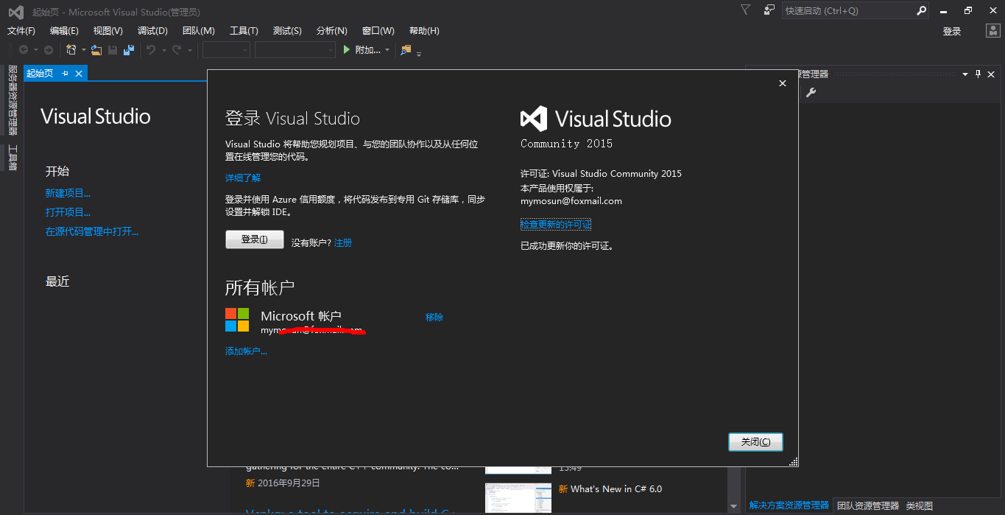Click 打开项目... on the start page
1005x515 pixels.
coord(68,212)
